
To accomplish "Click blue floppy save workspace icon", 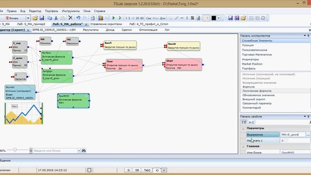I will [x=230, y=18].
